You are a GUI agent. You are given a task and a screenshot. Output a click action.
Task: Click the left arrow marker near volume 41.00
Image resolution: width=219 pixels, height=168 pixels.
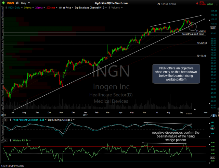[x=209, y=104]
